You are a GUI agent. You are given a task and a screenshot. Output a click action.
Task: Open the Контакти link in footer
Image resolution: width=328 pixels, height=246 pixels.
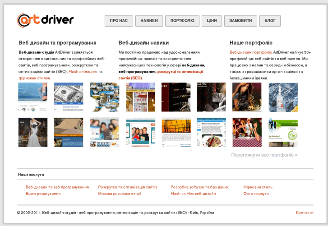[x=305, y=213]
